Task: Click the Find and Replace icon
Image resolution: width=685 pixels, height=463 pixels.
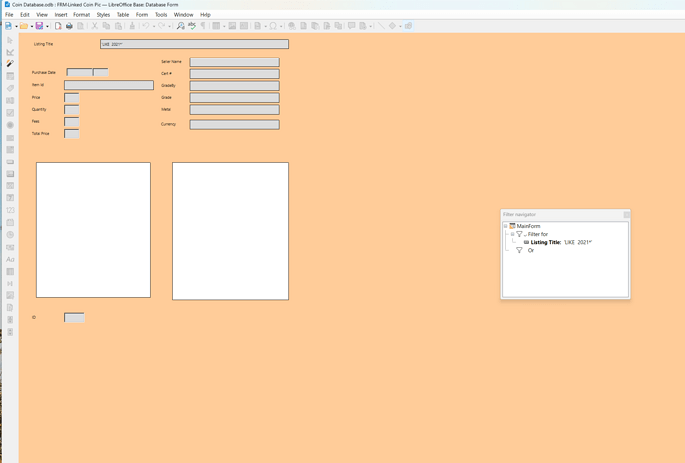Action: (180, 26)
